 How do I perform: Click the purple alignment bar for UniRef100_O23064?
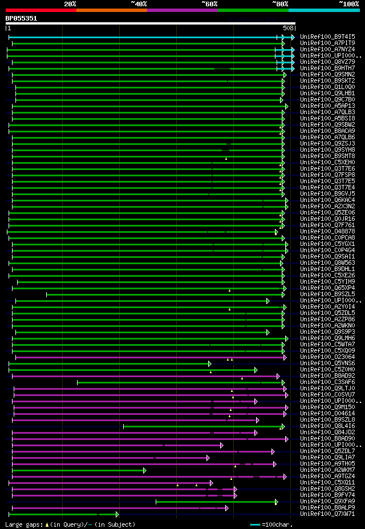point(151,357)
